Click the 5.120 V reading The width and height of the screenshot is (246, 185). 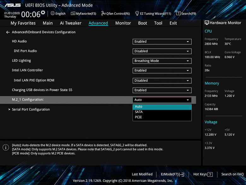pyautogui.click(x=229, y=135)
